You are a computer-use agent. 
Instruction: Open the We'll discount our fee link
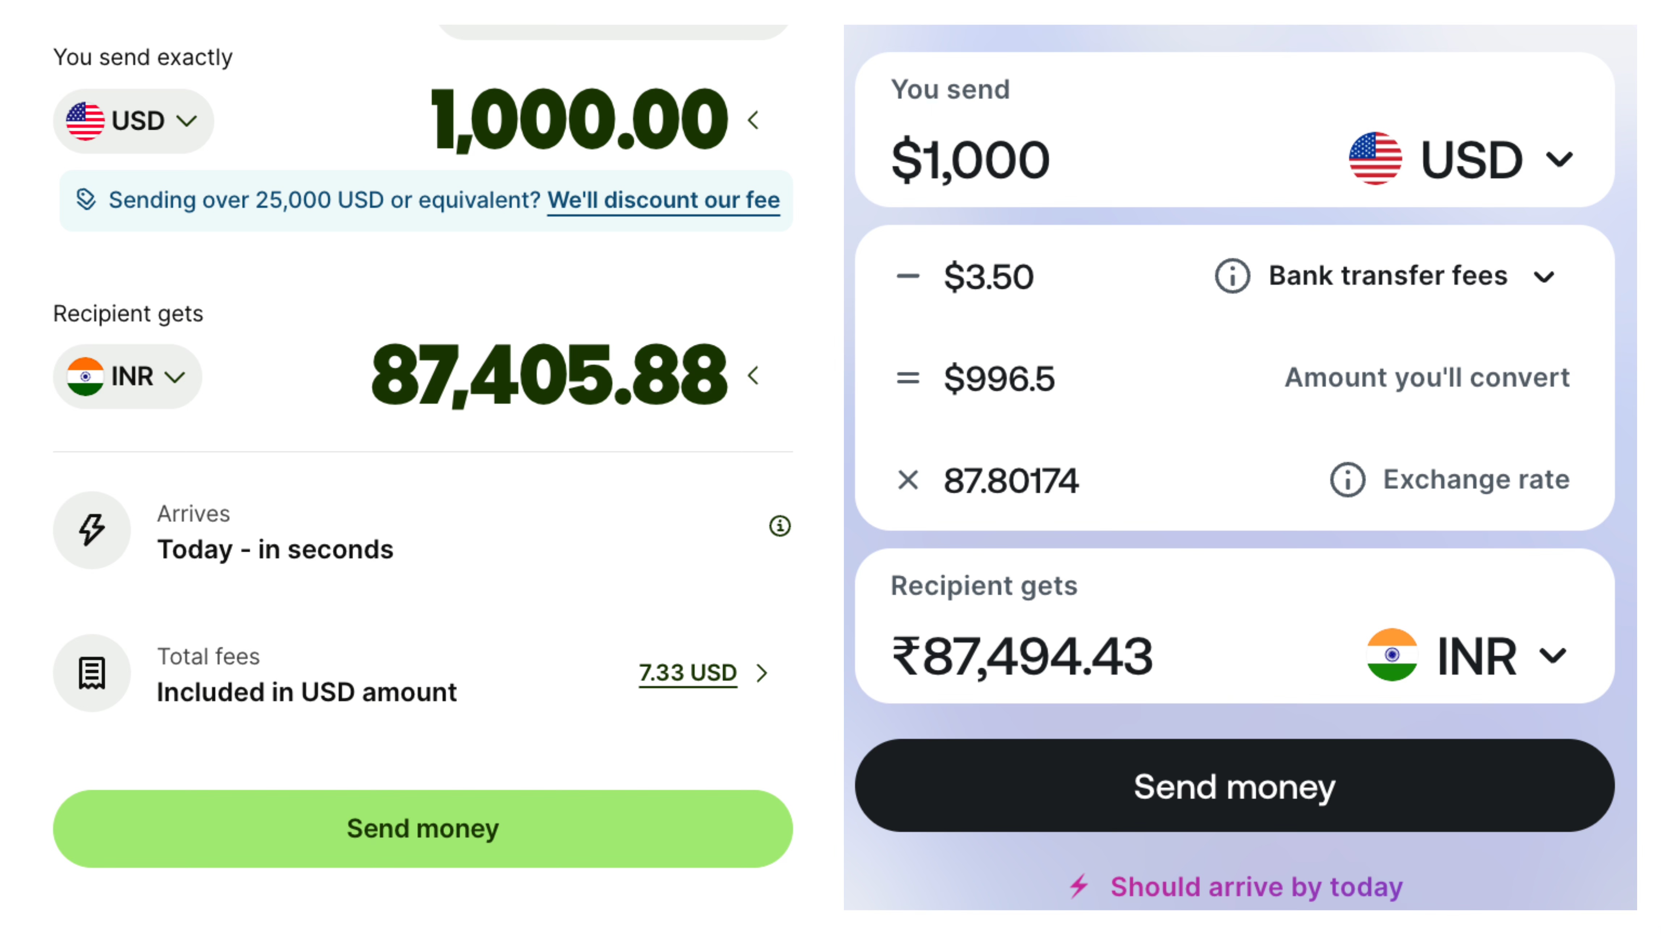[664, 200]
